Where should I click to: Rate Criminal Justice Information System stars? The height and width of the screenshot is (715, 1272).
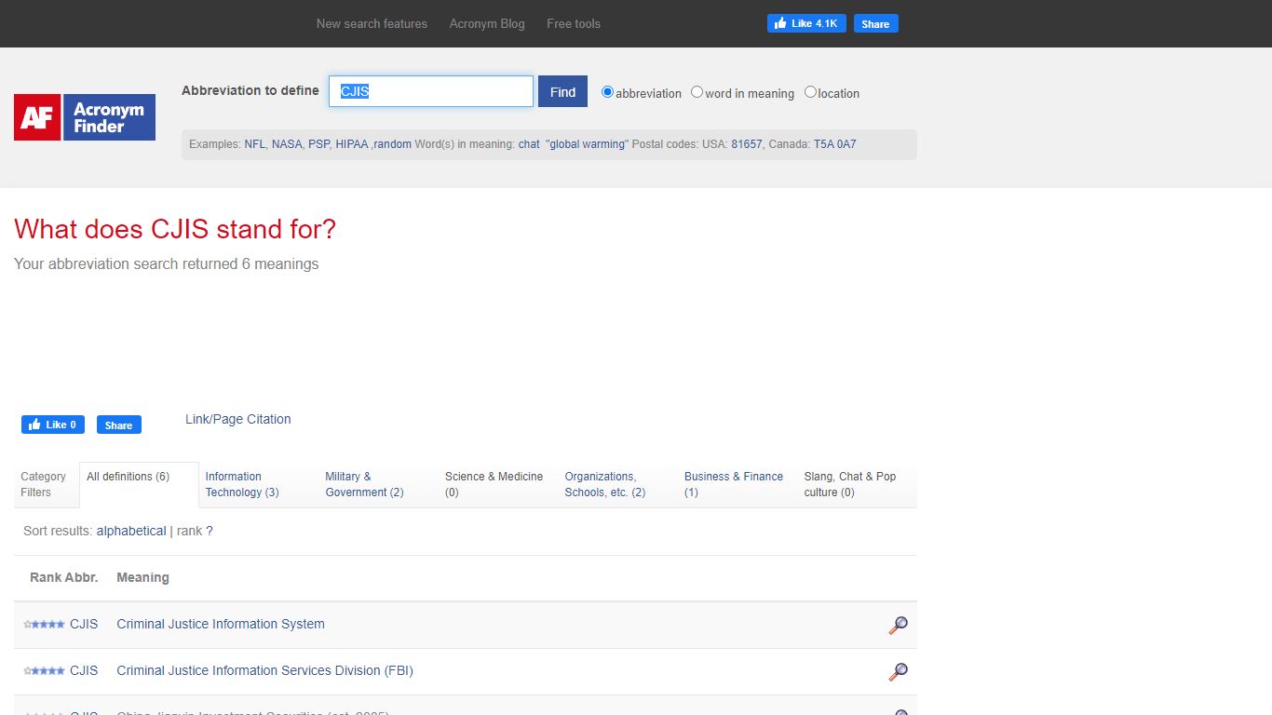click(x=44, y=625)
